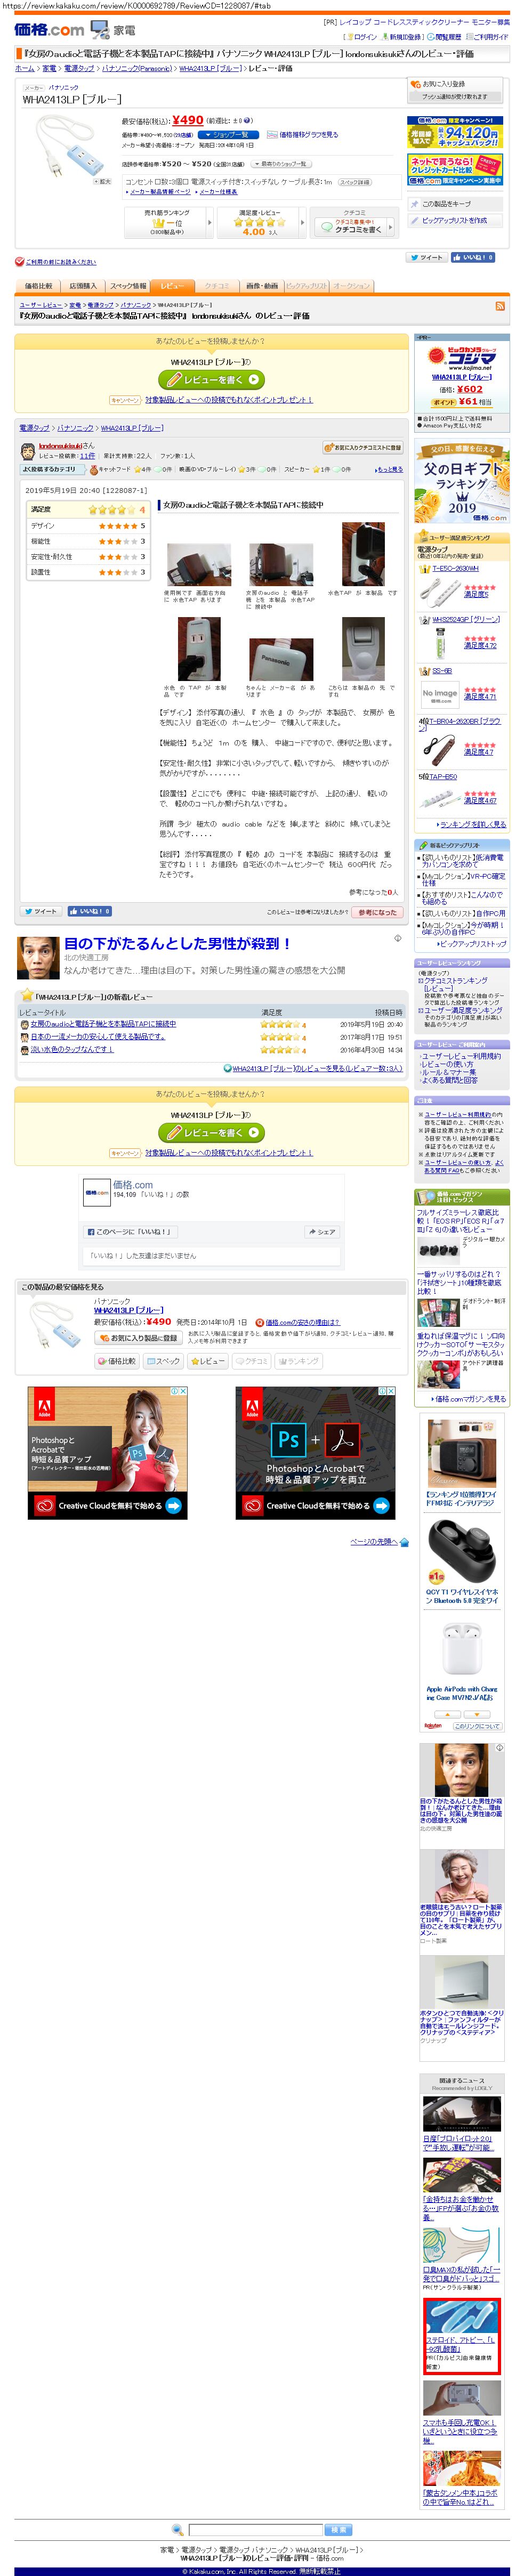524x2576 pixels.
Task: Click the 検索 button at page bottom
Action: pyautogui.click(x=338, y=2530)
